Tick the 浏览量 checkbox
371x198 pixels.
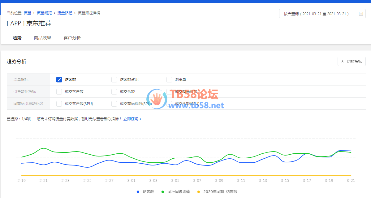click(x=169, y=80)
